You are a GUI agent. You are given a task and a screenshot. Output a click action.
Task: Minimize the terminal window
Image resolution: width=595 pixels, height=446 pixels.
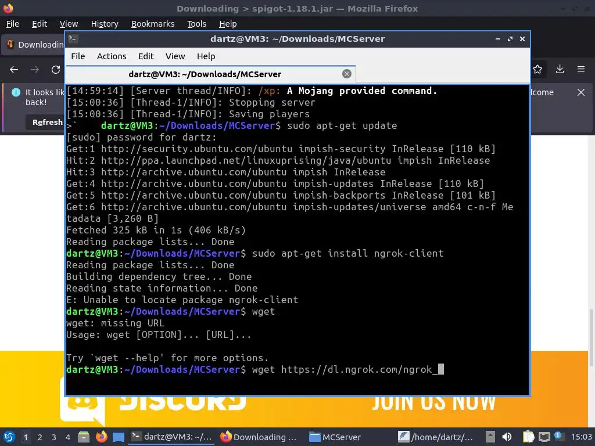click(498, 39)
